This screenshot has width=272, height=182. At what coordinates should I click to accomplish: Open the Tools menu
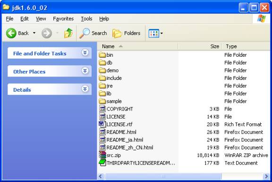click(x=86, y=18)
